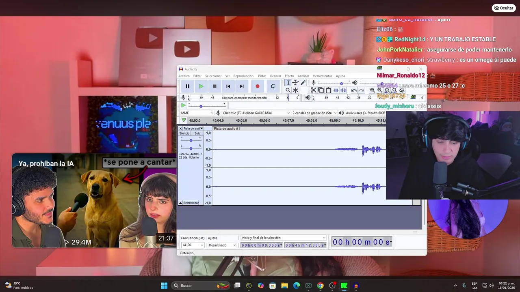Toggle the Solo button on the track

click(x=197, y=133)
